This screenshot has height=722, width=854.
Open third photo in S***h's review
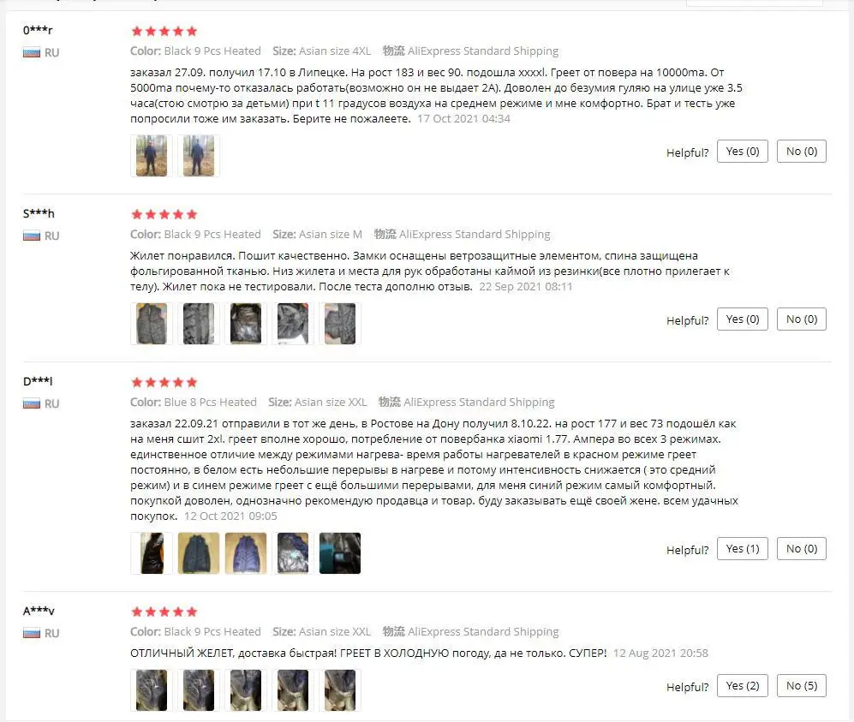[x=246, y=324]
